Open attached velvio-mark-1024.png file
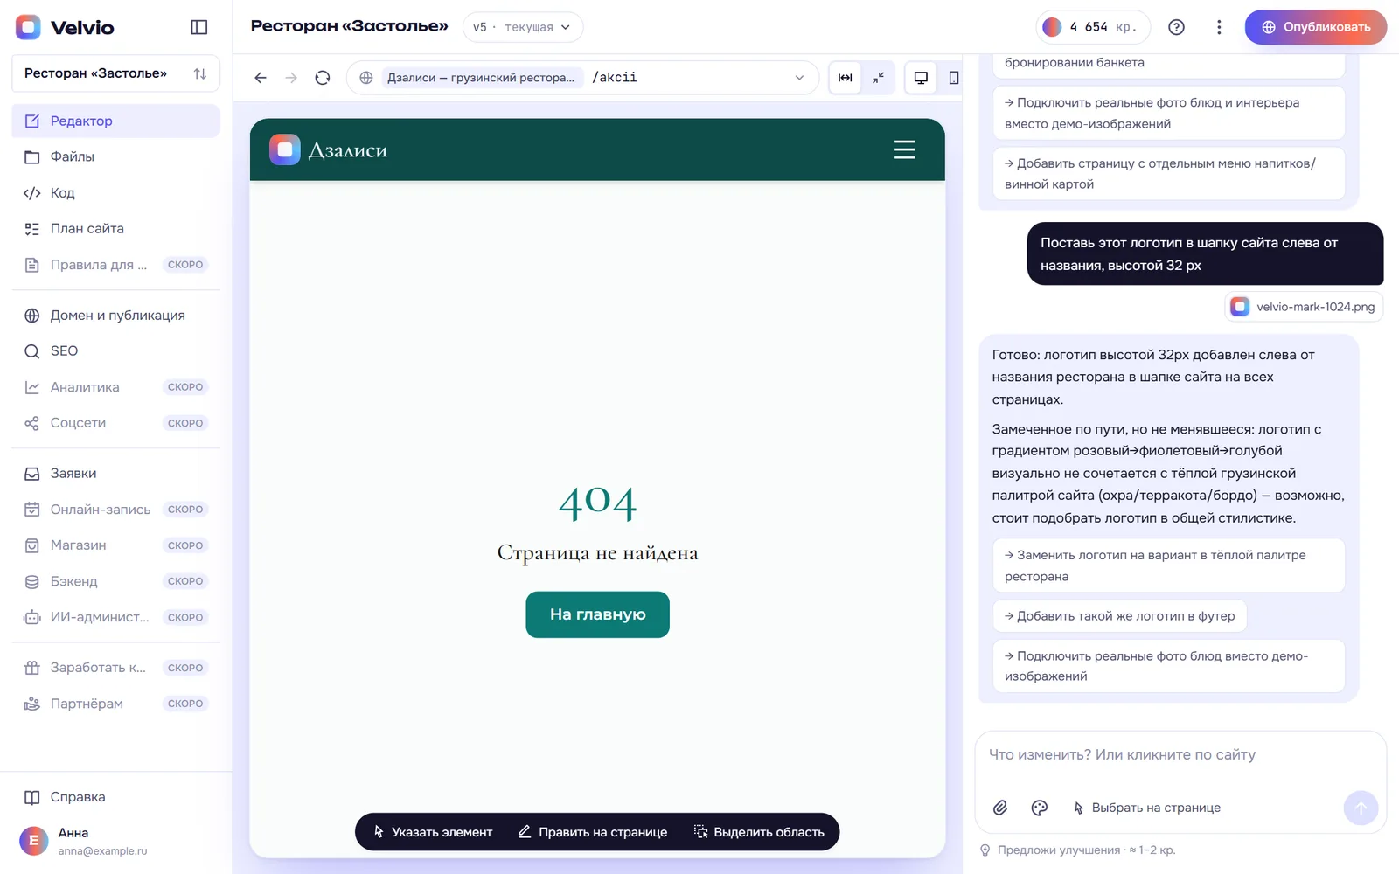The height and width of the screenshot is (874, 1399). (1304, 307)
